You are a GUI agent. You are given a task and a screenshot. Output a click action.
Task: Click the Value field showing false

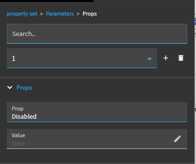pos(87,143)
